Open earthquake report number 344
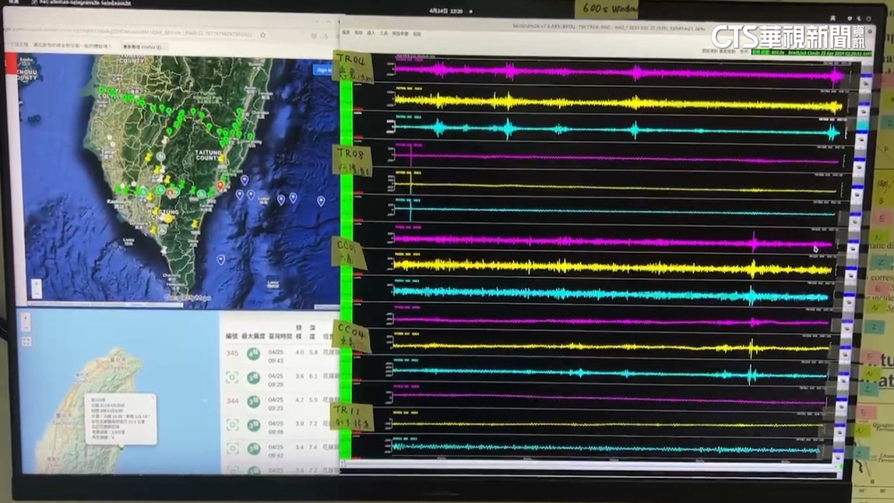 click(x=232, y=401)
